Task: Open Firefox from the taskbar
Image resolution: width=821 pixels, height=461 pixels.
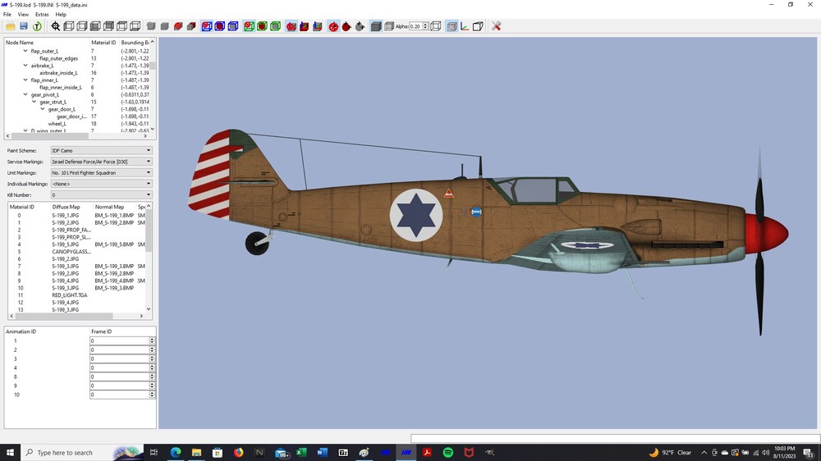Action: pos(238,453)
